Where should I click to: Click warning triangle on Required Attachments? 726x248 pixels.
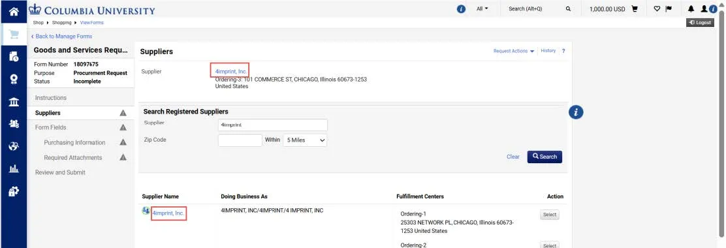[x=123, y=157]
